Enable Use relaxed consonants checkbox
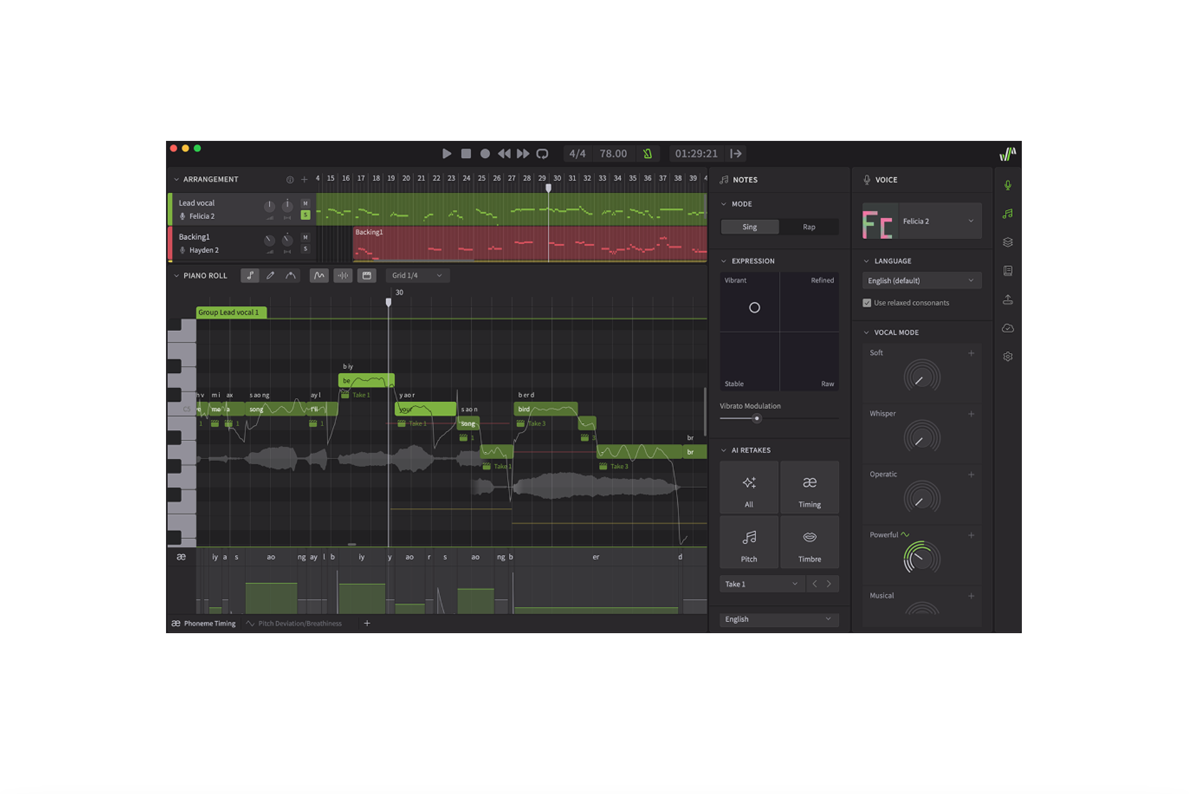1189x794 pixels. pos(867,303)
